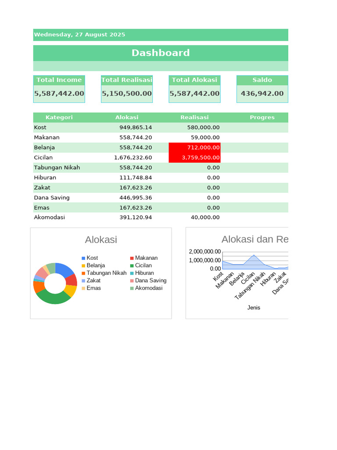This screenshot has width=337, height=450.
Task: Click the blue Kost legend swatch
Action: (83, 258)
